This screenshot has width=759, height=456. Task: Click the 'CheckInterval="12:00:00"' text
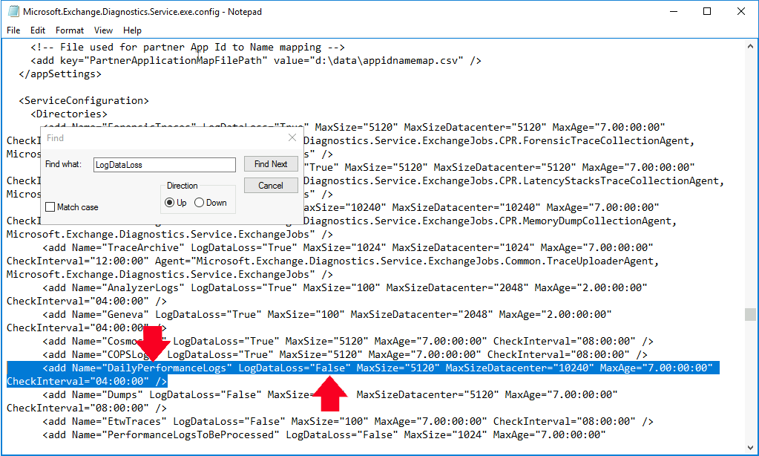point(77,261)
